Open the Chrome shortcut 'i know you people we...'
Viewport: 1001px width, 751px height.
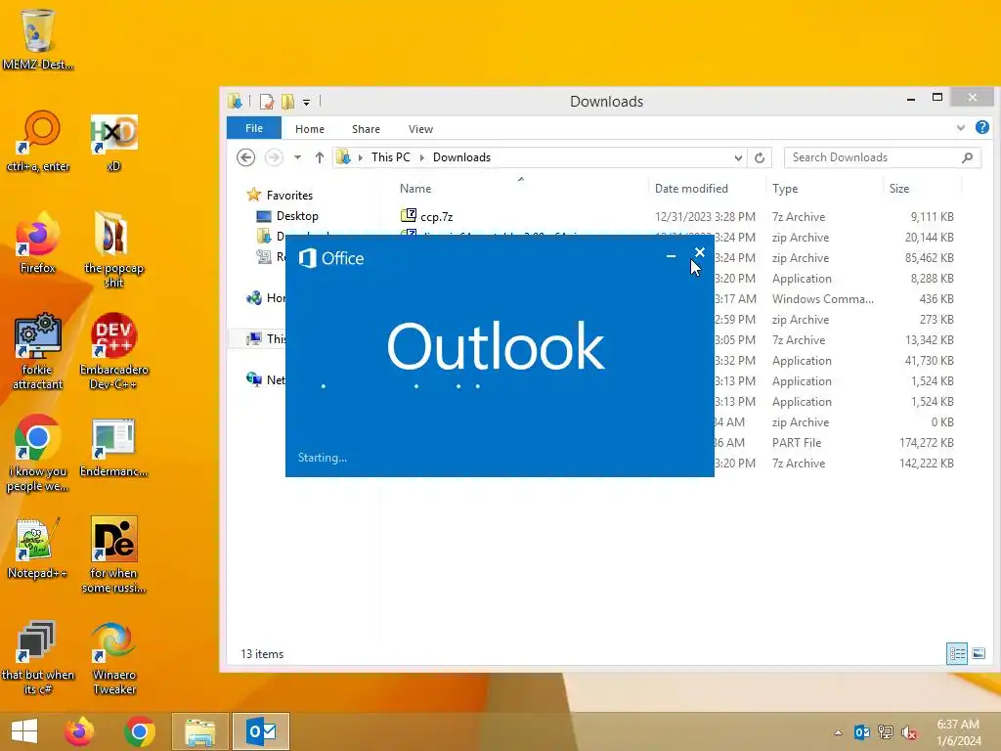click(38, 454)
